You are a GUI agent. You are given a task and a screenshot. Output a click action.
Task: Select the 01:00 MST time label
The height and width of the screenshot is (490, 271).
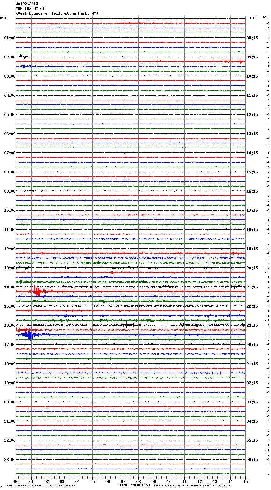click(x=10, y=38)
